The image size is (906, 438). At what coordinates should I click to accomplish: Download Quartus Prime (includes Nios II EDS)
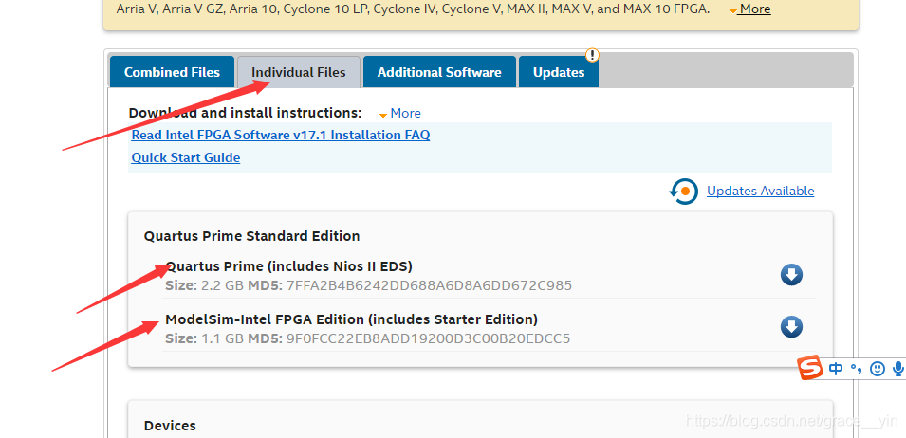click(x=791, y=275)
